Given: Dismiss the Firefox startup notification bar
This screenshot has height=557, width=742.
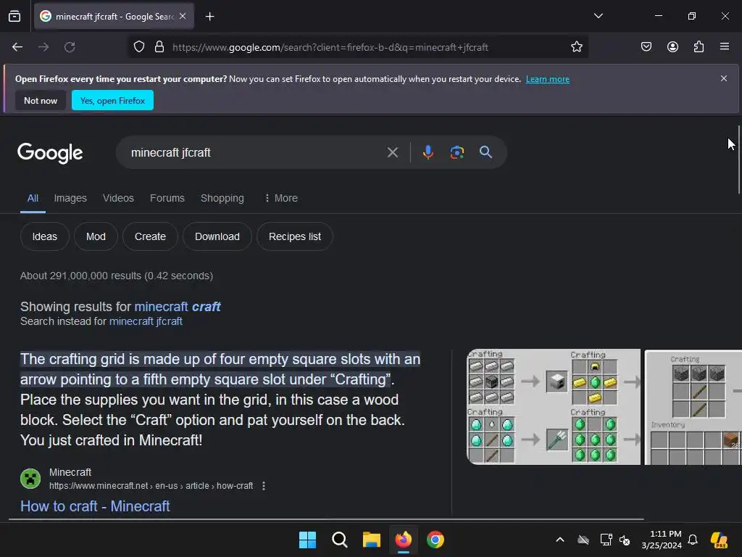Looking at the screenshot, I should click(724, 78).
